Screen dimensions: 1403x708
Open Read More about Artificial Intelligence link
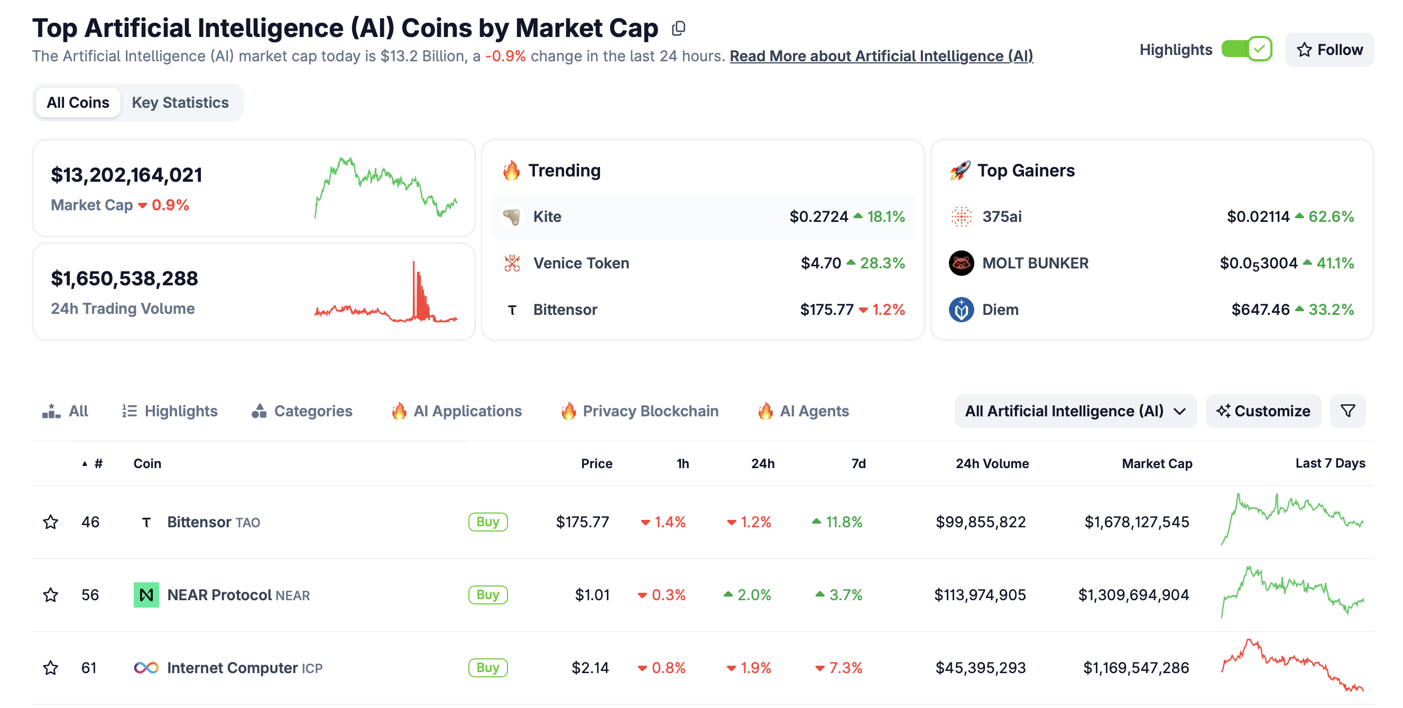coord(881,56)
